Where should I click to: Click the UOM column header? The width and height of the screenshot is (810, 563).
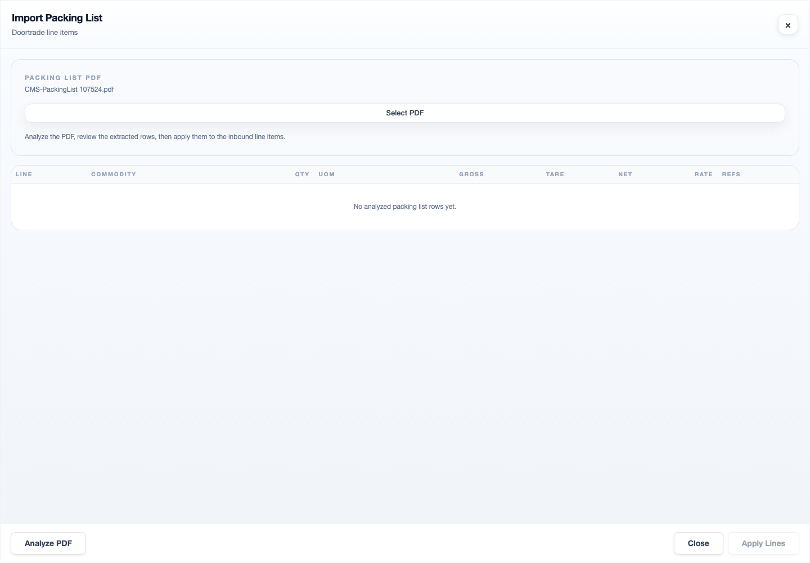[327, 175]
